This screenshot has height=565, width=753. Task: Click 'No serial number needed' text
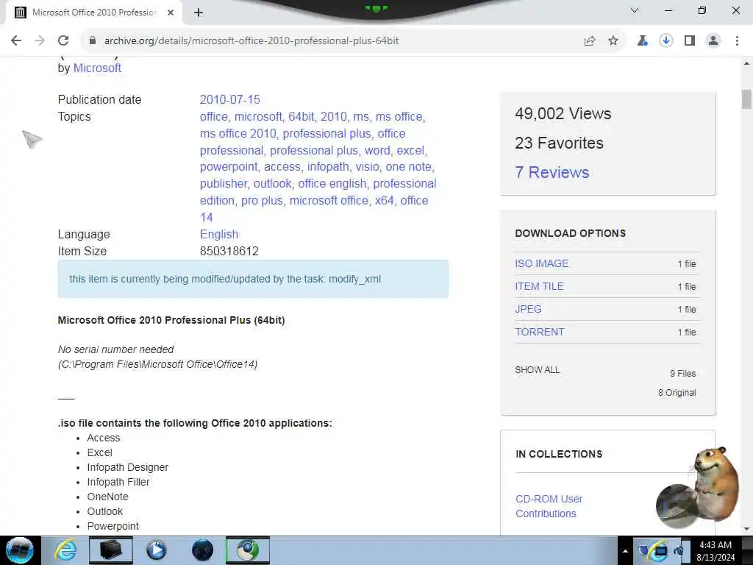pos(115,349)
